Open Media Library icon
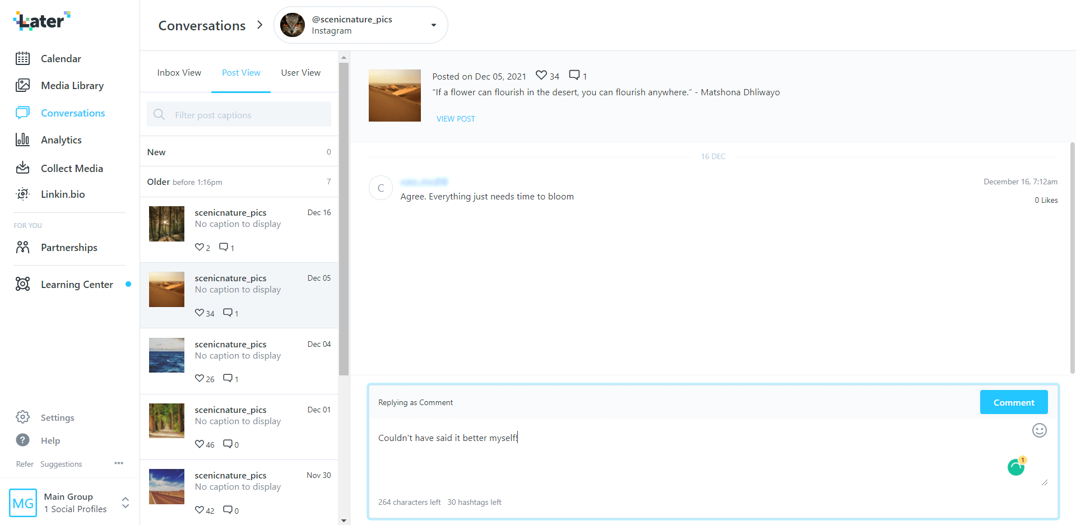 (22, 85)
